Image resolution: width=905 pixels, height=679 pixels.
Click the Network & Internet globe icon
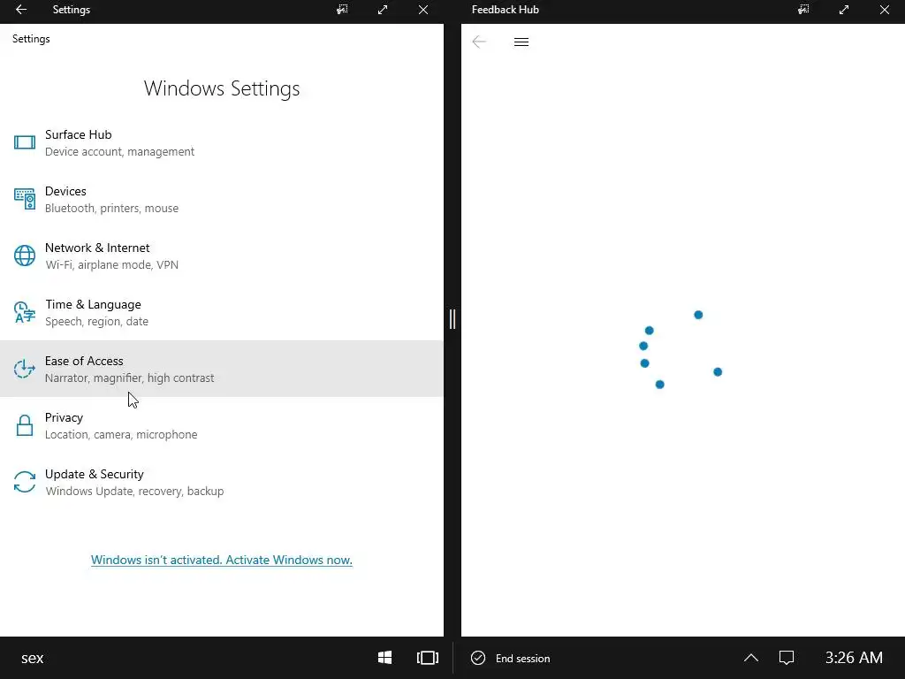click(25, 256)
